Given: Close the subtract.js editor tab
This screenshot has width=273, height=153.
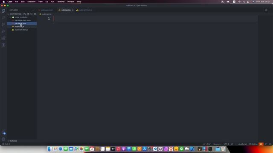Looking at the screenshot, I should (x=73, y=10).
